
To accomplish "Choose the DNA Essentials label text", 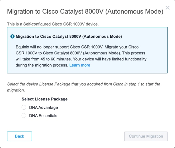I will point(43,116).
